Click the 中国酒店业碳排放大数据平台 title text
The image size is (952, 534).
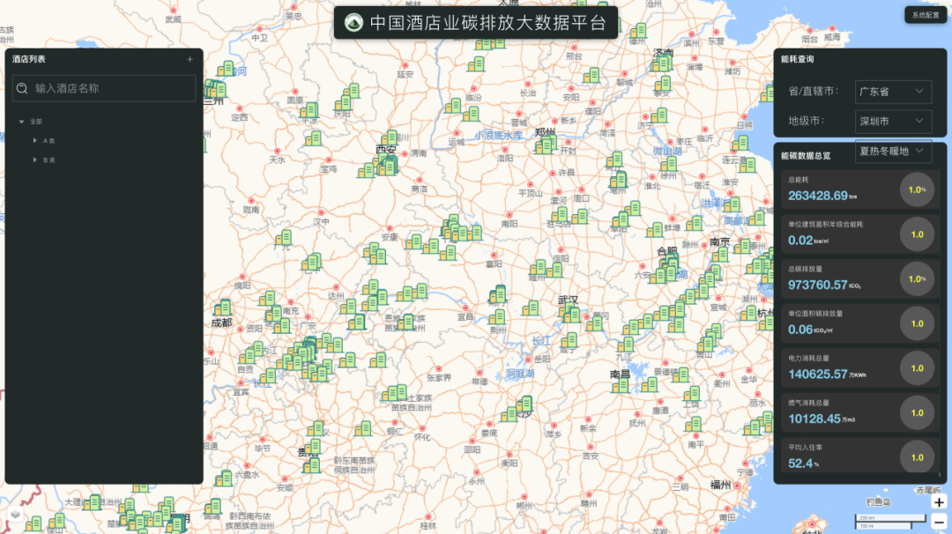(x=488, y=23)
